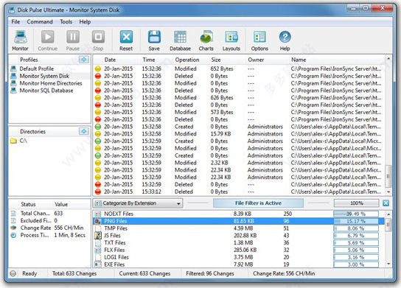The height and width of the screenshot is (288, 401).
Task: Click the Monitor SQL Database icon
Action: click(13, 91)
